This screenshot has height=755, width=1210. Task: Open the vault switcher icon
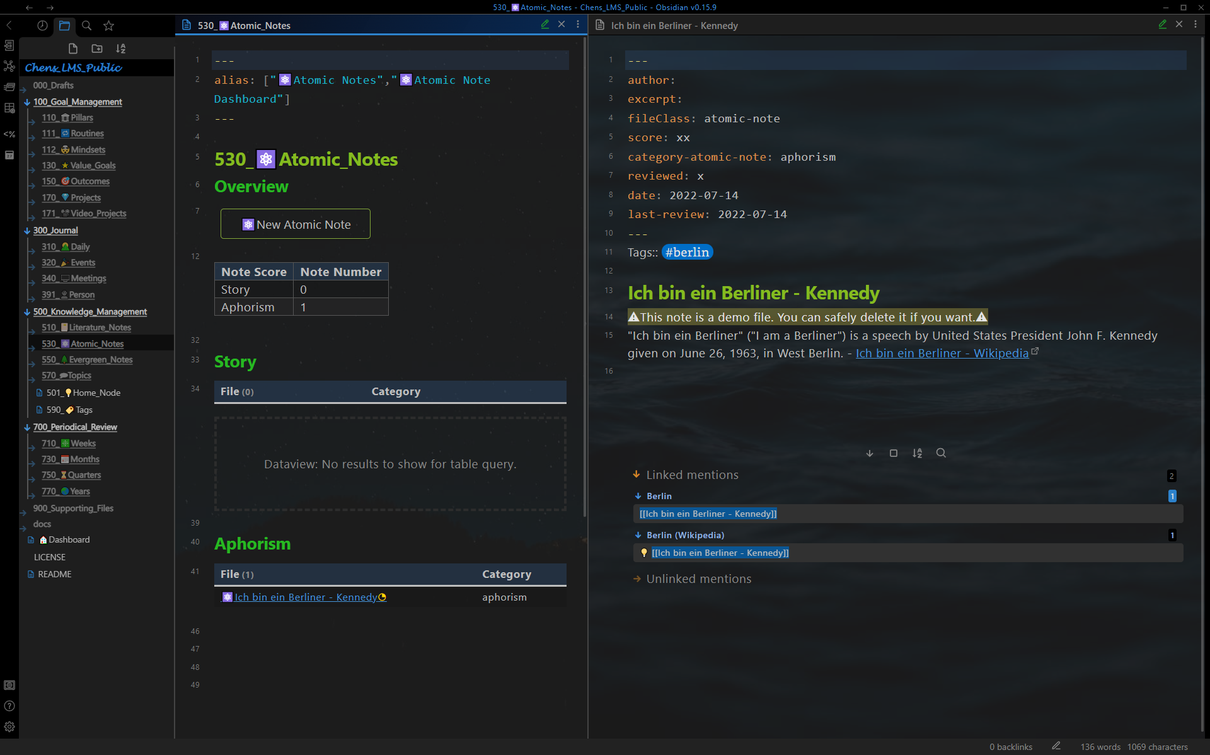tap(9, 685)
